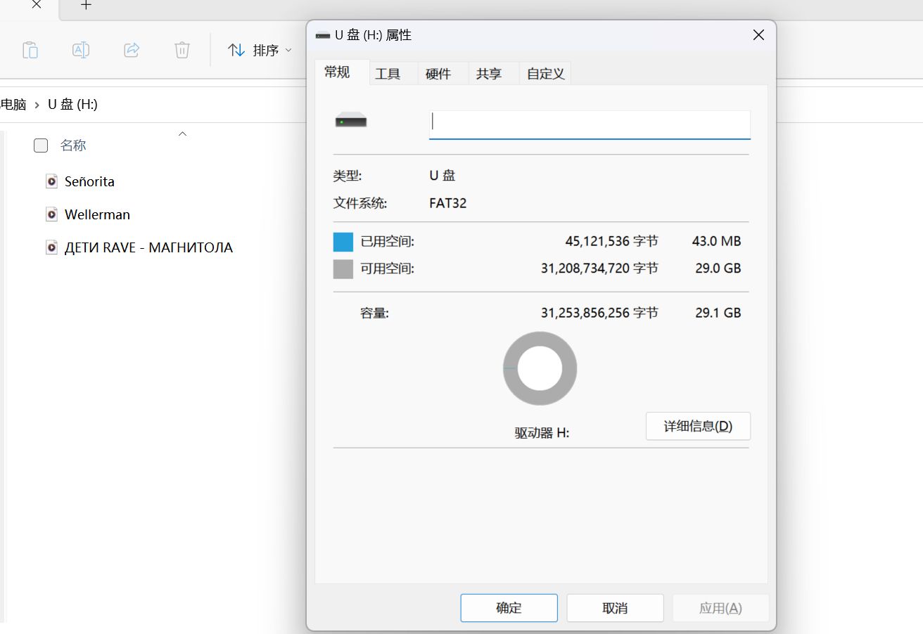Image resolution: width=923 pixels, height=634 pixels.
Task: Click the 详细信息(D) button
Action: [x=697, y=426]
